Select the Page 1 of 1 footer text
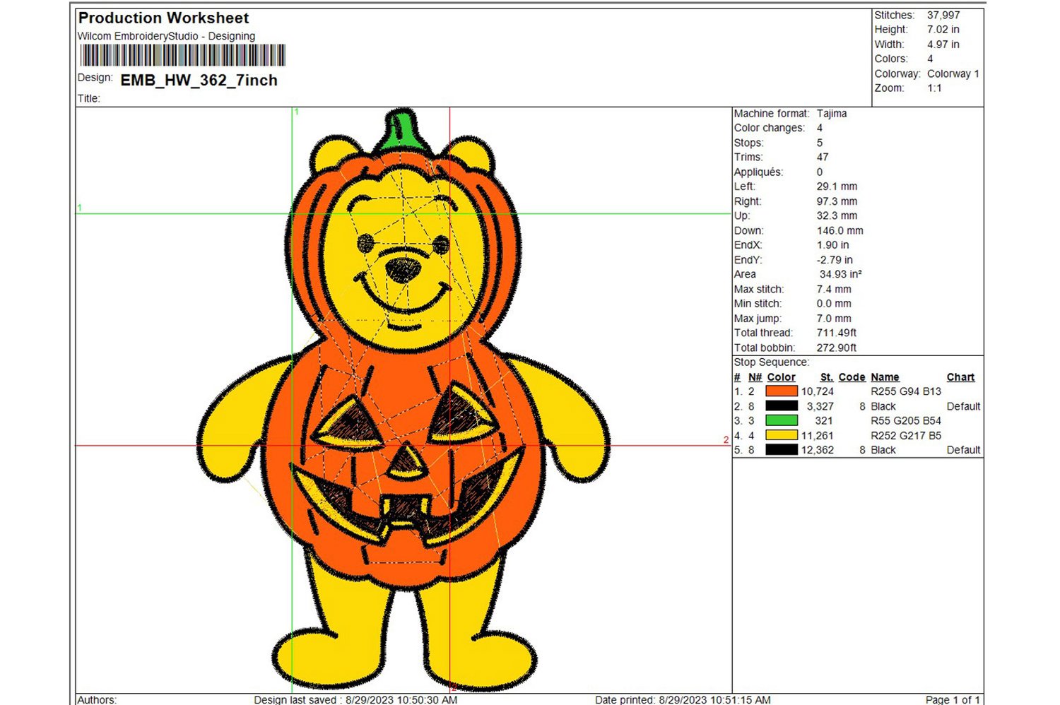The height and width of the screenshot is (705, 1060). coord(953,700)
